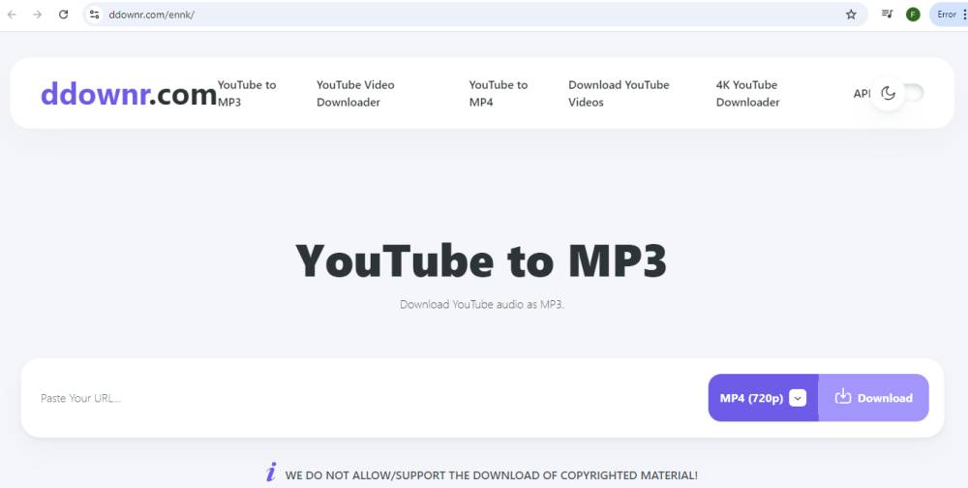Screen dimensions: 968x488
Task: Toggle dark mode moon switch
Action: 897,93
